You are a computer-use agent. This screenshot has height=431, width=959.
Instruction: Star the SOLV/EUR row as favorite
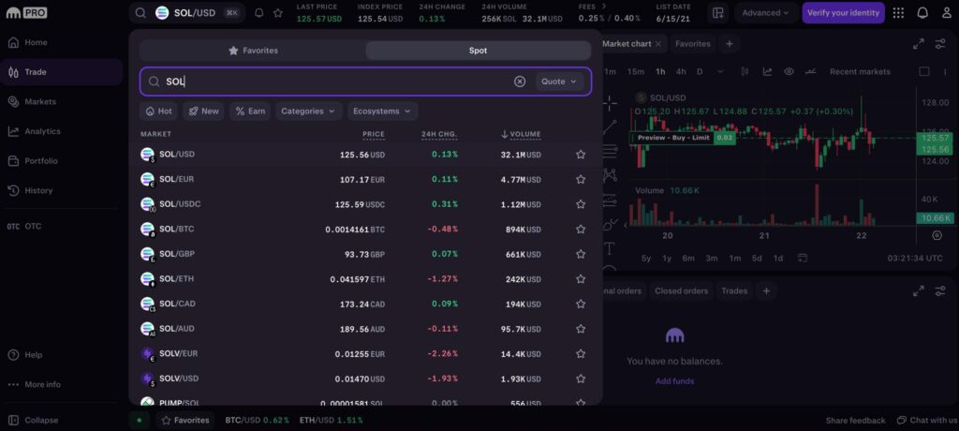581,354
